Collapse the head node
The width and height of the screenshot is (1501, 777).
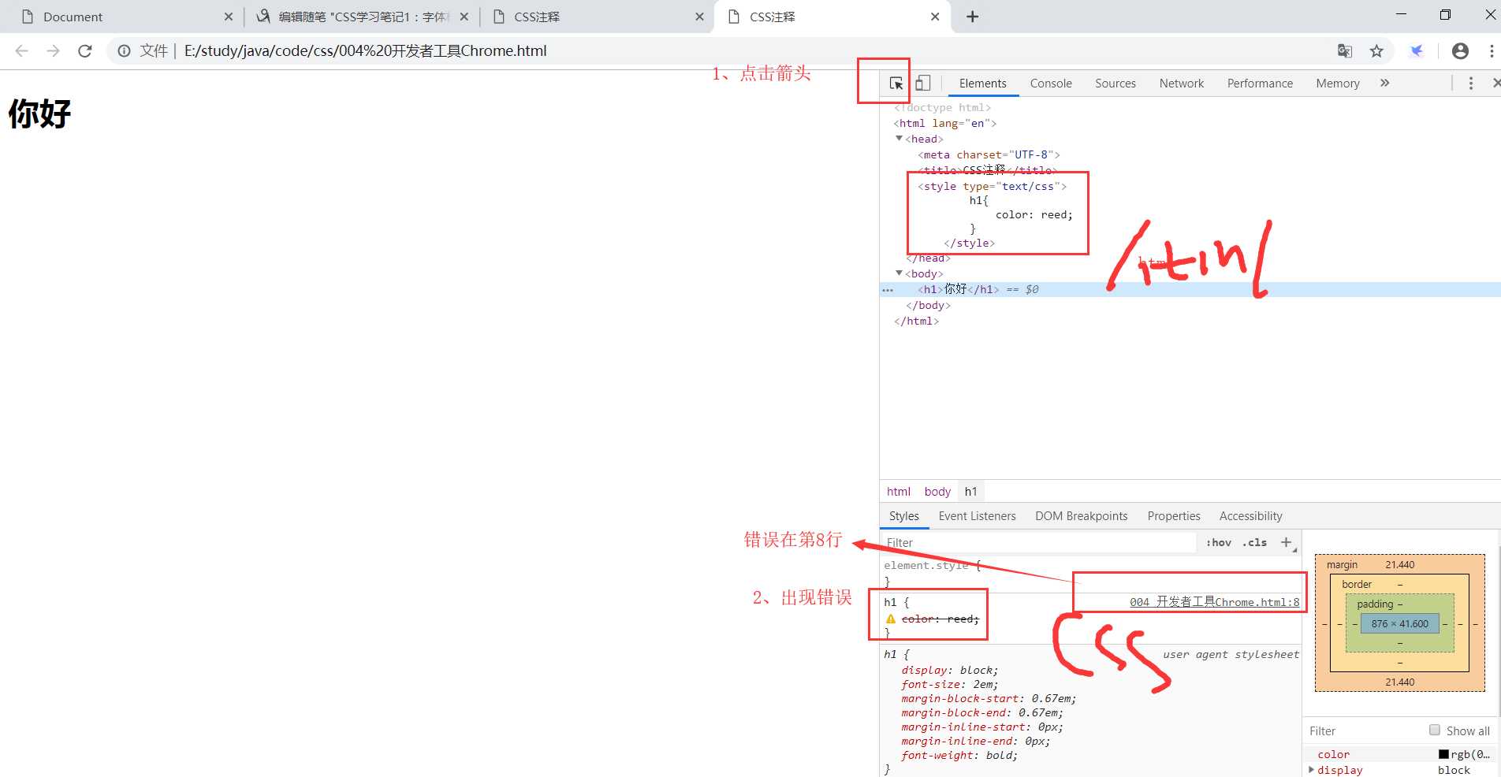pyautogui.click(x=899, y=139)
